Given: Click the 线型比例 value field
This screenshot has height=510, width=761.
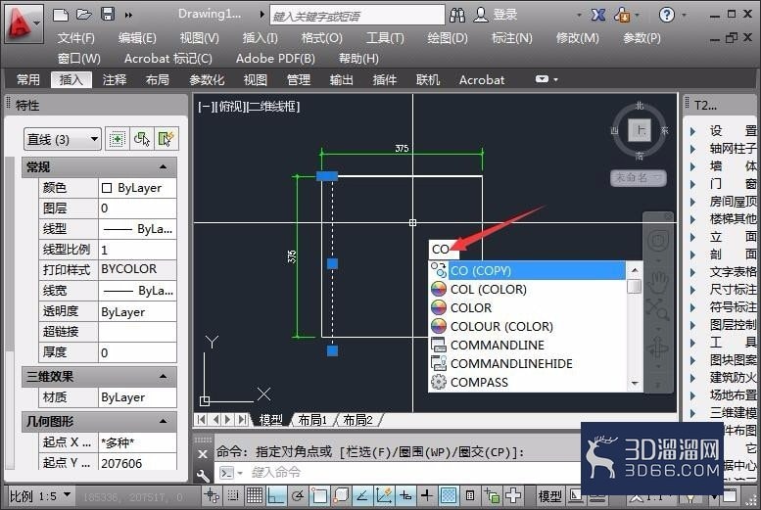Looking at the screenshot, I should point(137,250).
